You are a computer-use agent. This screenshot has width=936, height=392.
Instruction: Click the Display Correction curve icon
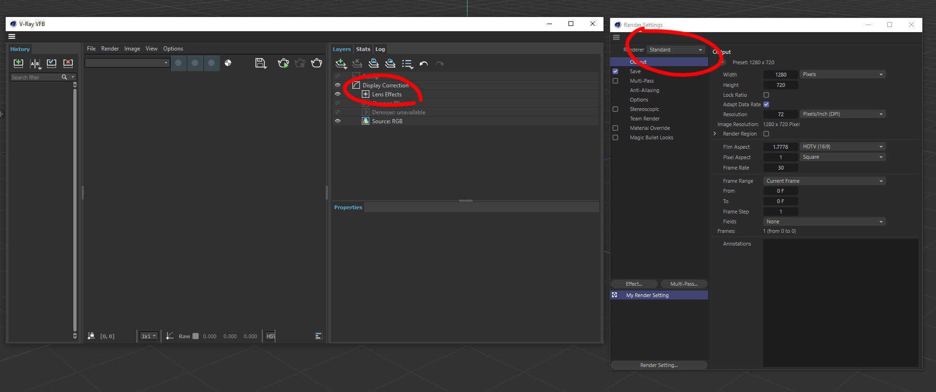click(356, 85)
